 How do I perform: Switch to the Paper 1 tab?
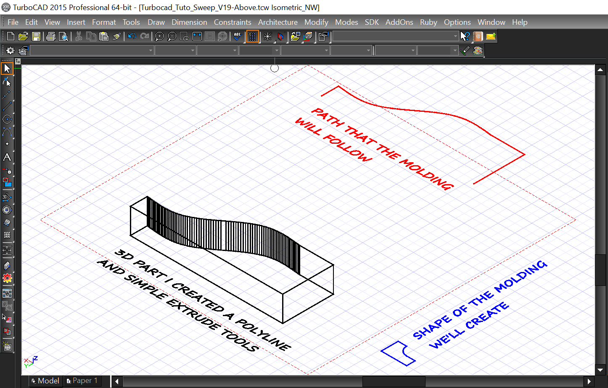coord(82,381)
